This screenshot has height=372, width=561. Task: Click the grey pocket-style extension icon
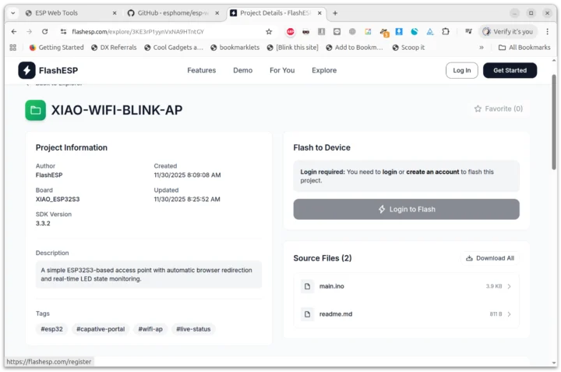pyautogui.click(x=337, y=31)
